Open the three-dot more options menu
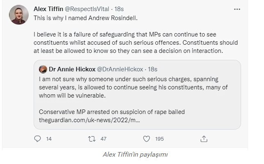The image size is (264, 164). 237,9
